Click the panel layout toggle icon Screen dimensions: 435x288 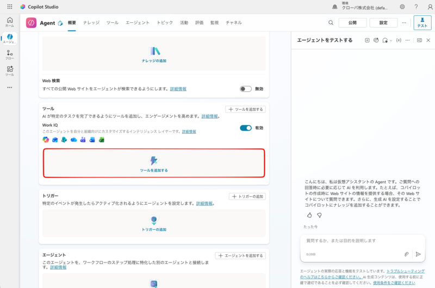(419, 40)
